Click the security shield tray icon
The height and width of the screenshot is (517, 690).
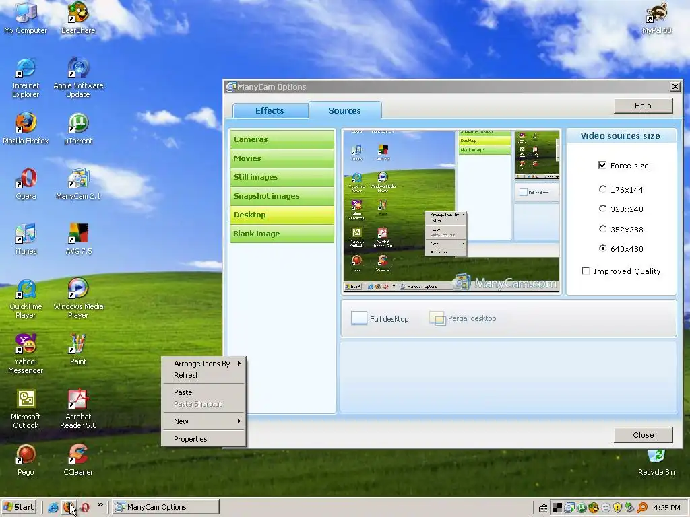[x=618, y=508]
